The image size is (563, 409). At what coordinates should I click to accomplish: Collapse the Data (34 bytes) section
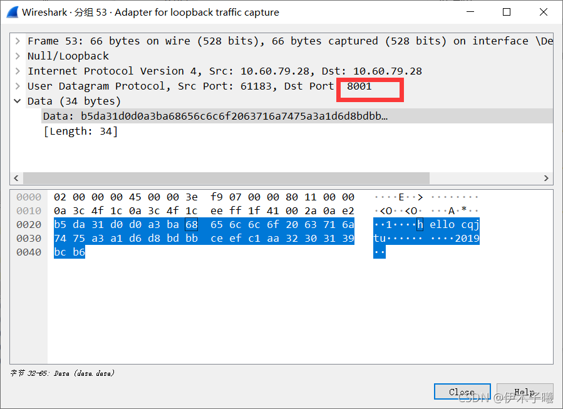pos(18,101)
